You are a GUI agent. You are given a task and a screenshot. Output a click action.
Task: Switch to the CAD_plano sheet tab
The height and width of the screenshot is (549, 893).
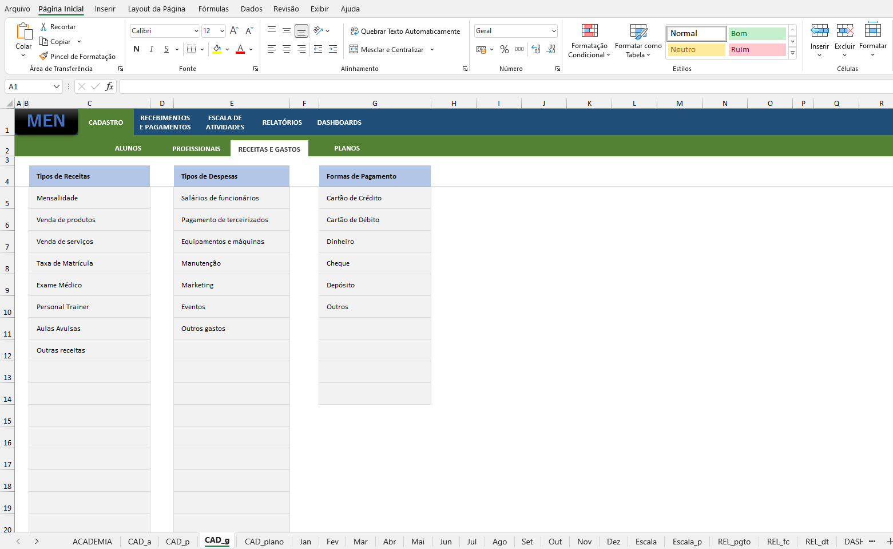pyautogui.click(x=264, y=542)
